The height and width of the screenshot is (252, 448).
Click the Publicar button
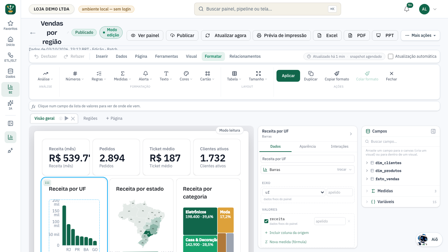coord(182,35)
